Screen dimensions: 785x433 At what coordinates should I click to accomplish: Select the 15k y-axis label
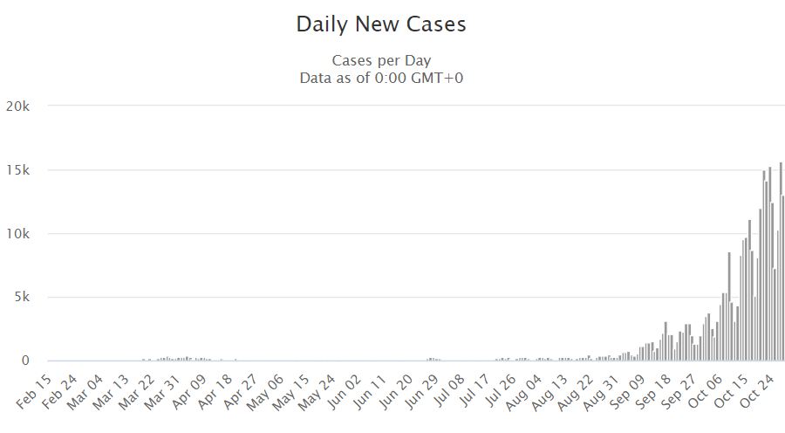pos(17,170)
